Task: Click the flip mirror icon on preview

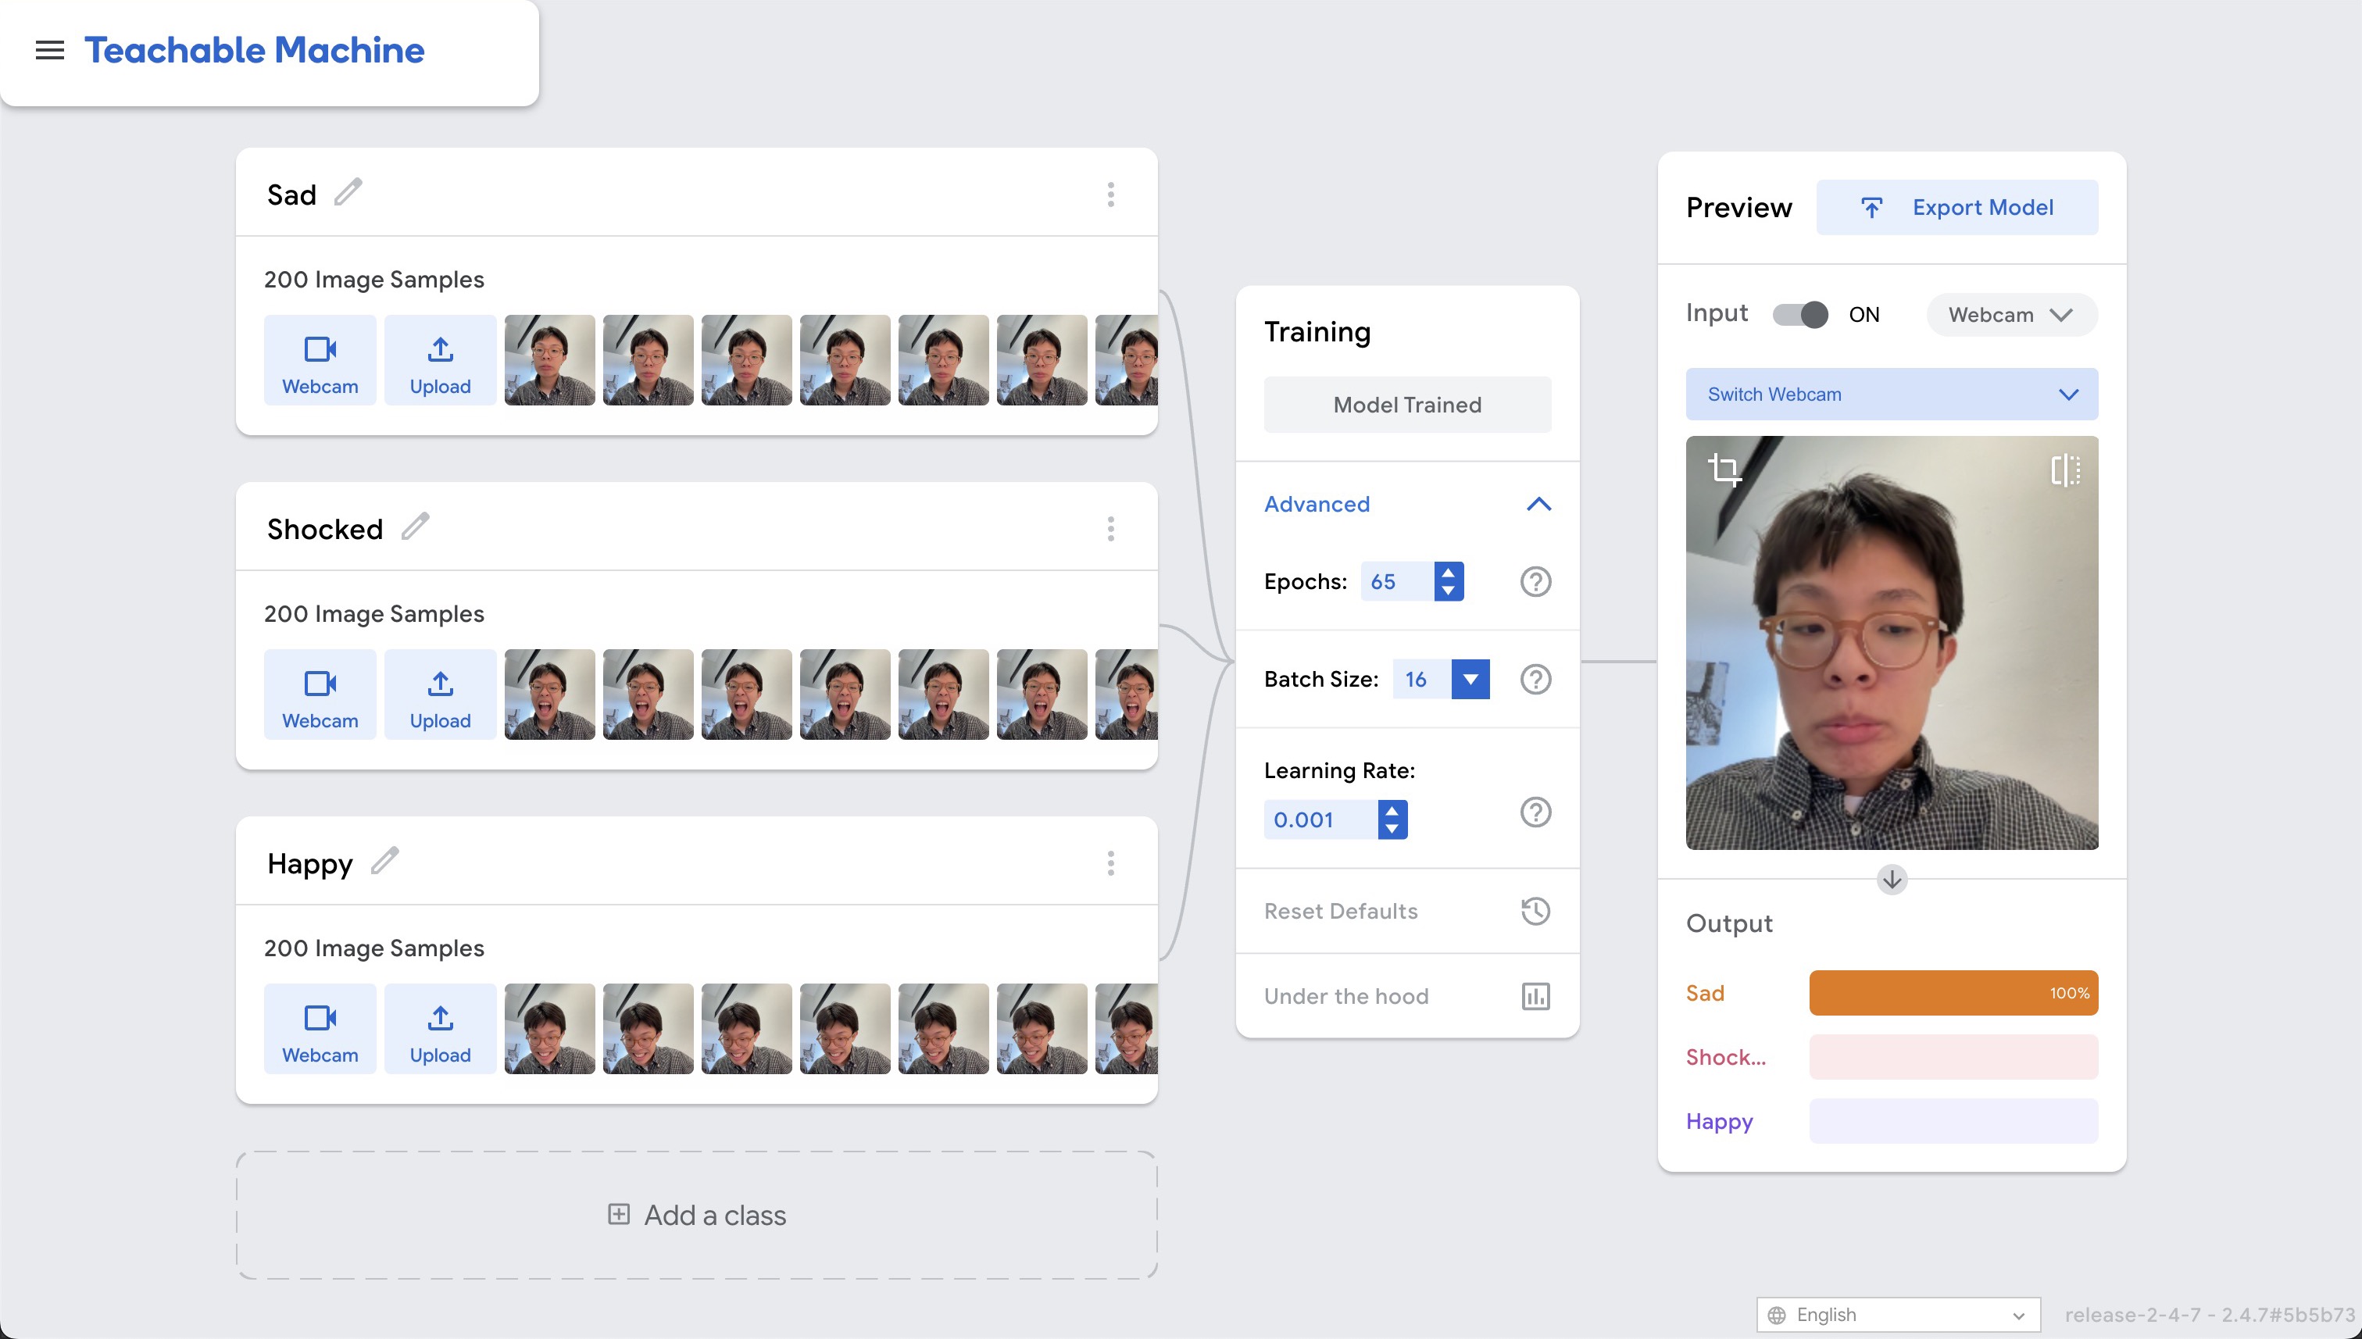Action: [2064, 470]
